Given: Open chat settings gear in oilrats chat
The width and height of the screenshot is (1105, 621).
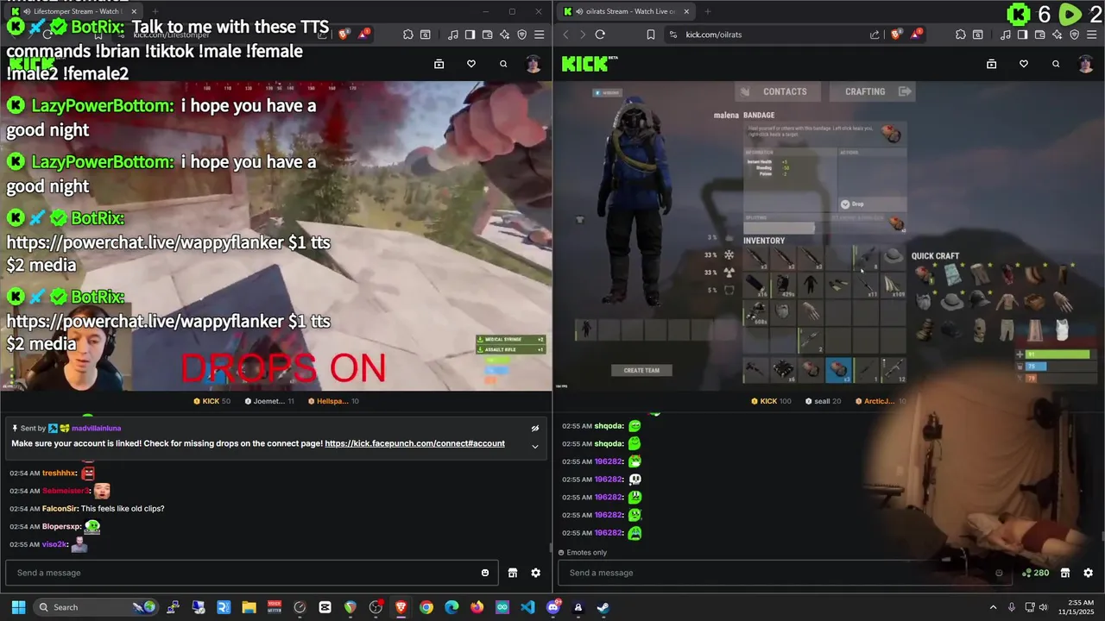Looking at the screenshot, I should pos(1088,573).
